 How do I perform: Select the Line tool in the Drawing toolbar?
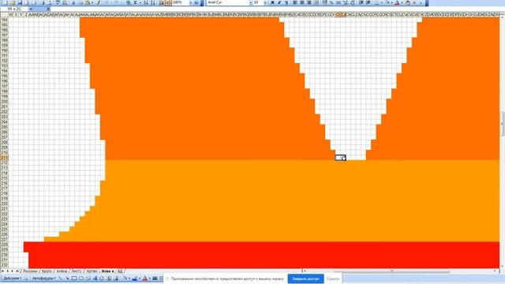point(60,278)
